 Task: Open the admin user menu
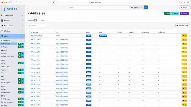point(185,7)
